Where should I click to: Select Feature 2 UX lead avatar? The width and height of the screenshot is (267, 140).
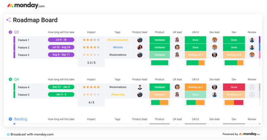[x=177, y=47]
